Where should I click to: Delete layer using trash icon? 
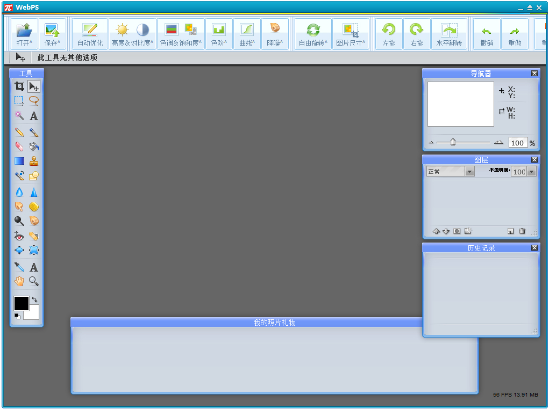pos(522,231)
